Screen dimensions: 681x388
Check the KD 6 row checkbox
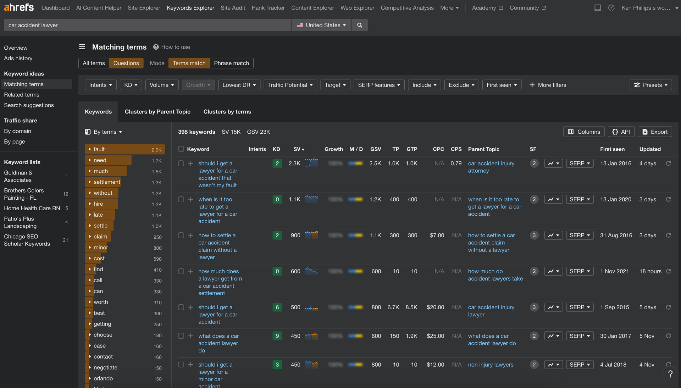[181, 307]
